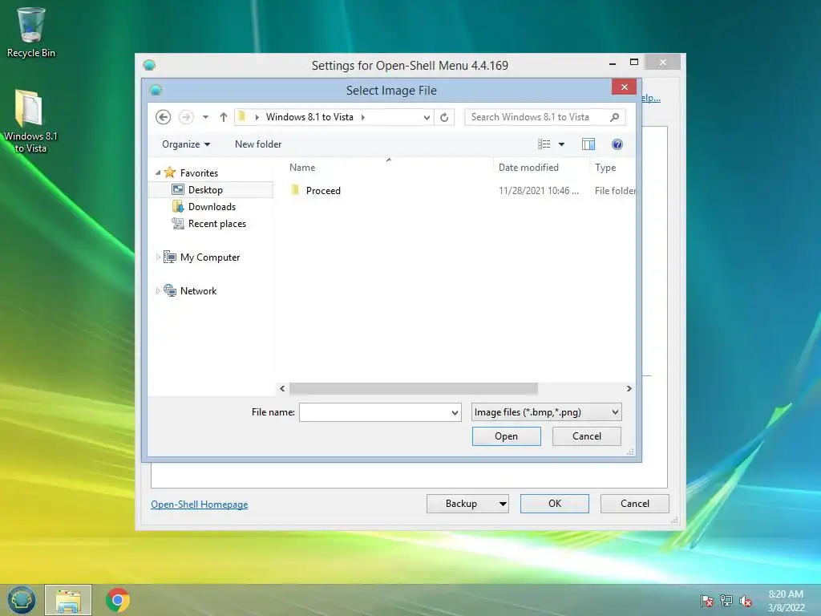This screenshot has width=821, height=616.
Task: Click the Backup button in settings window
Action: (461, 504)
